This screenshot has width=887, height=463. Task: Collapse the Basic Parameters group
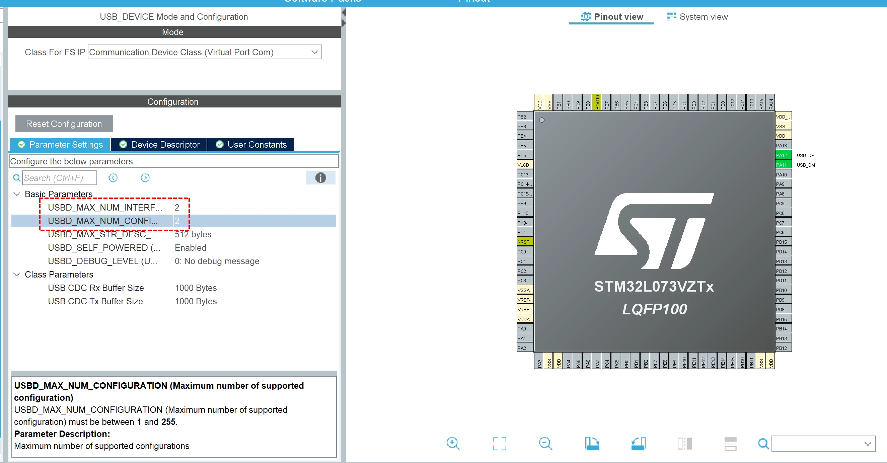point(16,194)
